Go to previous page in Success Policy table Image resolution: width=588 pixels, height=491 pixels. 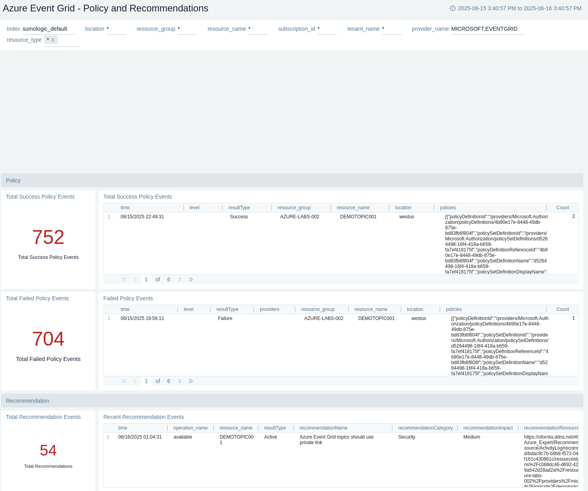135,279
